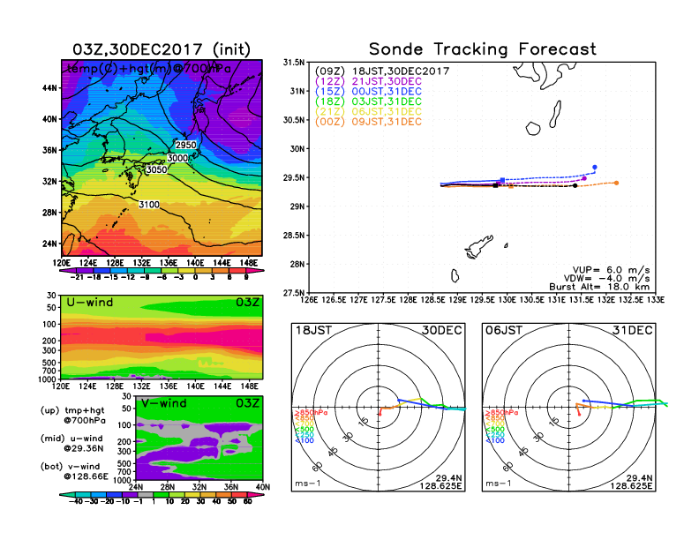
Task: Click the "06JST" hodograph label
Action: pos(504,331)
